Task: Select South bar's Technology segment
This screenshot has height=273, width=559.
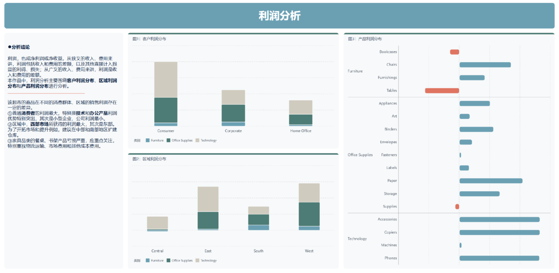Action: (x=259, y=210)
